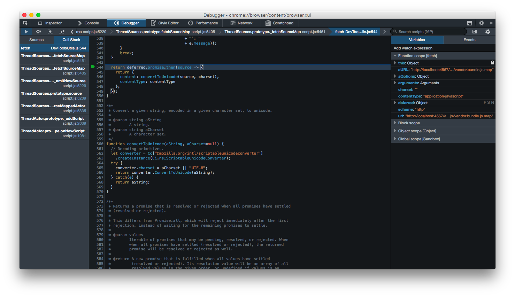Image resolution: width=515 pixels, height=297 pixels.
Task: Click the Step In icon
Action: point(50,32)
